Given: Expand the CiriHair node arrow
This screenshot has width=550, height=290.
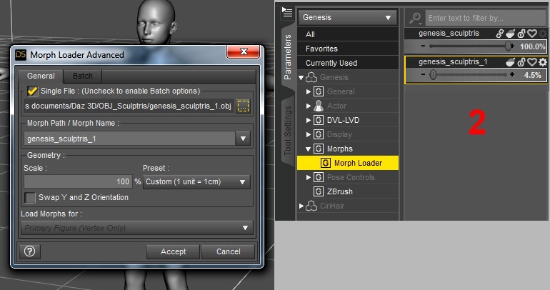Looking at the screenshot, I should (x=301, y=206).
